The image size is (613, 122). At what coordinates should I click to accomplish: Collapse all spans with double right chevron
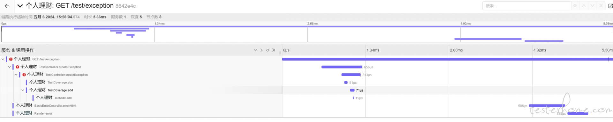click(x=274, y=50)
